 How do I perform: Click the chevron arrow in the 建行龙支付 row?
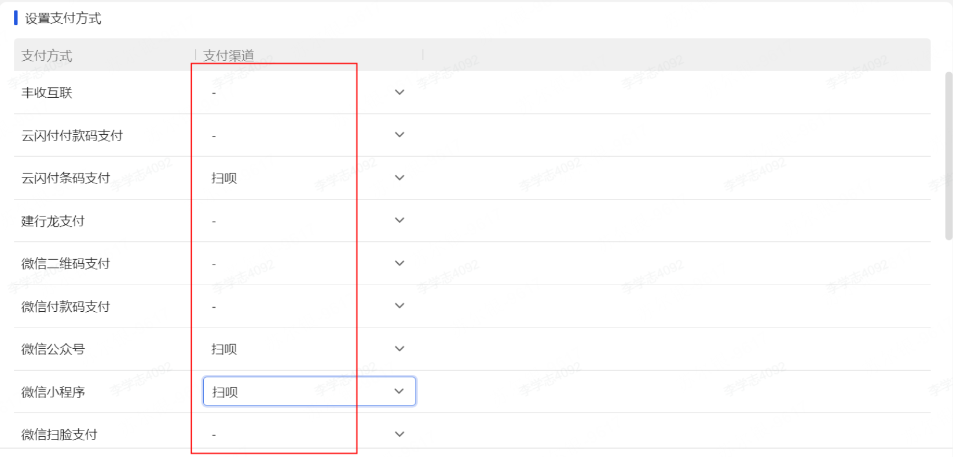(x=399, y=220)
